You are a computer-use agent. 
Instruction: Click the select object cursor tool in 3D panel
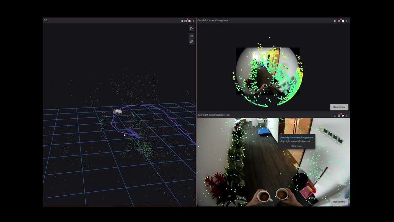192,28
